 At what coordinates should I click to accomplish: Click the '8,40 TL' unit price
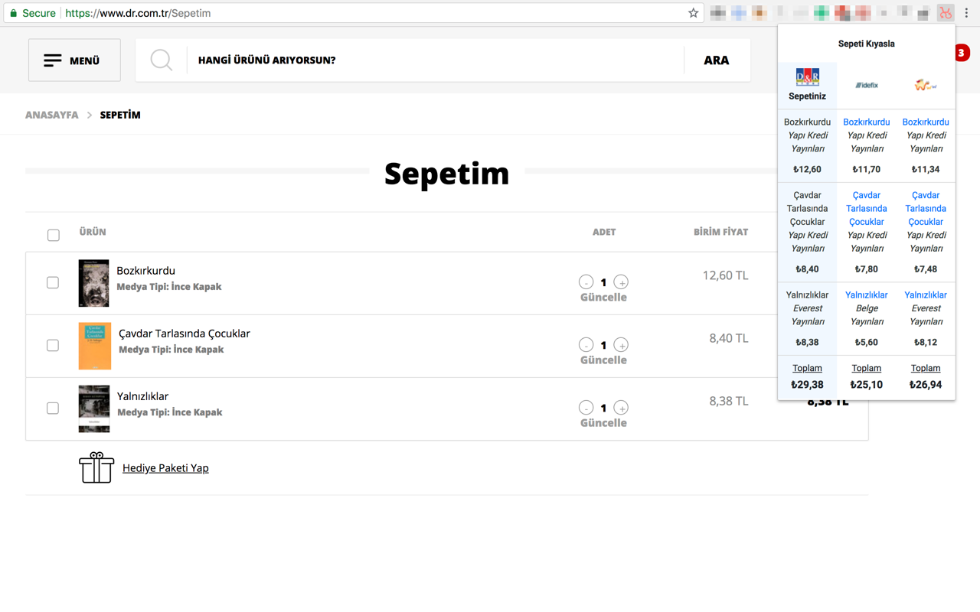pyautogui.click(x=729, y=338)
